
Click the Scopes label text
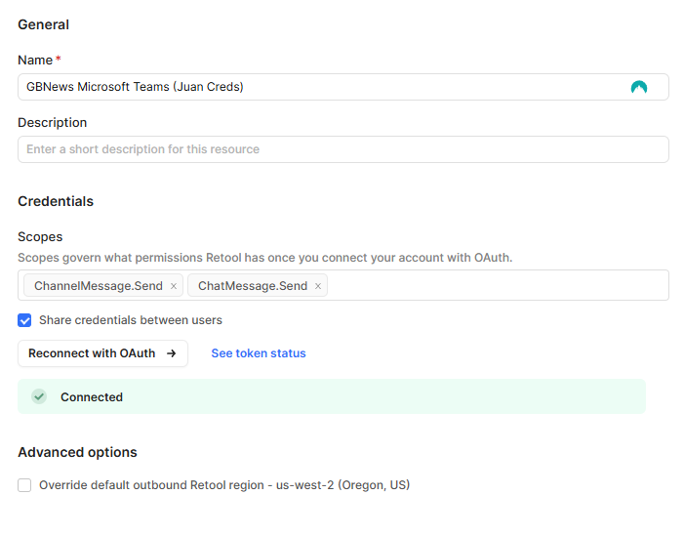pos(40,236)
